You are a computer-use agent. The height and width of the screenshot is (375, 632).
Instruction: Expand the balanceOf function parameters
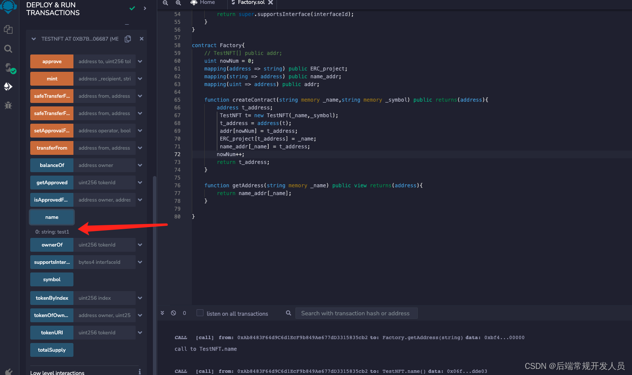click(x=140, y=165)
